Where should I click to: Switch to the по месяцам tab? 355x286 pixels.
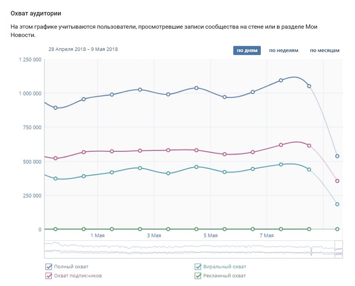click(x=325, y=50)
